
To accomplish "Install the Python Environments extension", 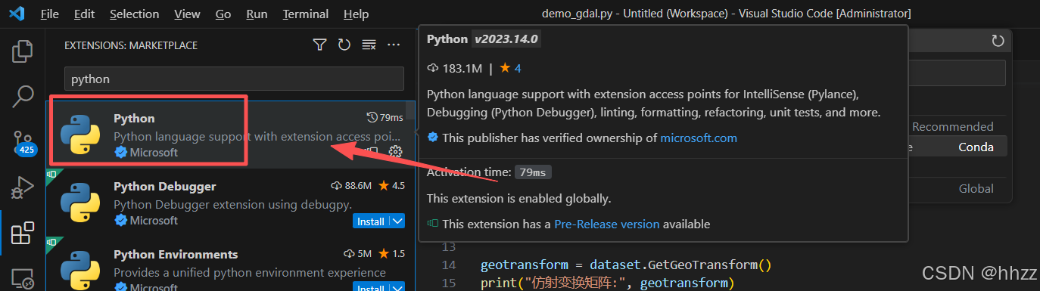I will 371,287.
